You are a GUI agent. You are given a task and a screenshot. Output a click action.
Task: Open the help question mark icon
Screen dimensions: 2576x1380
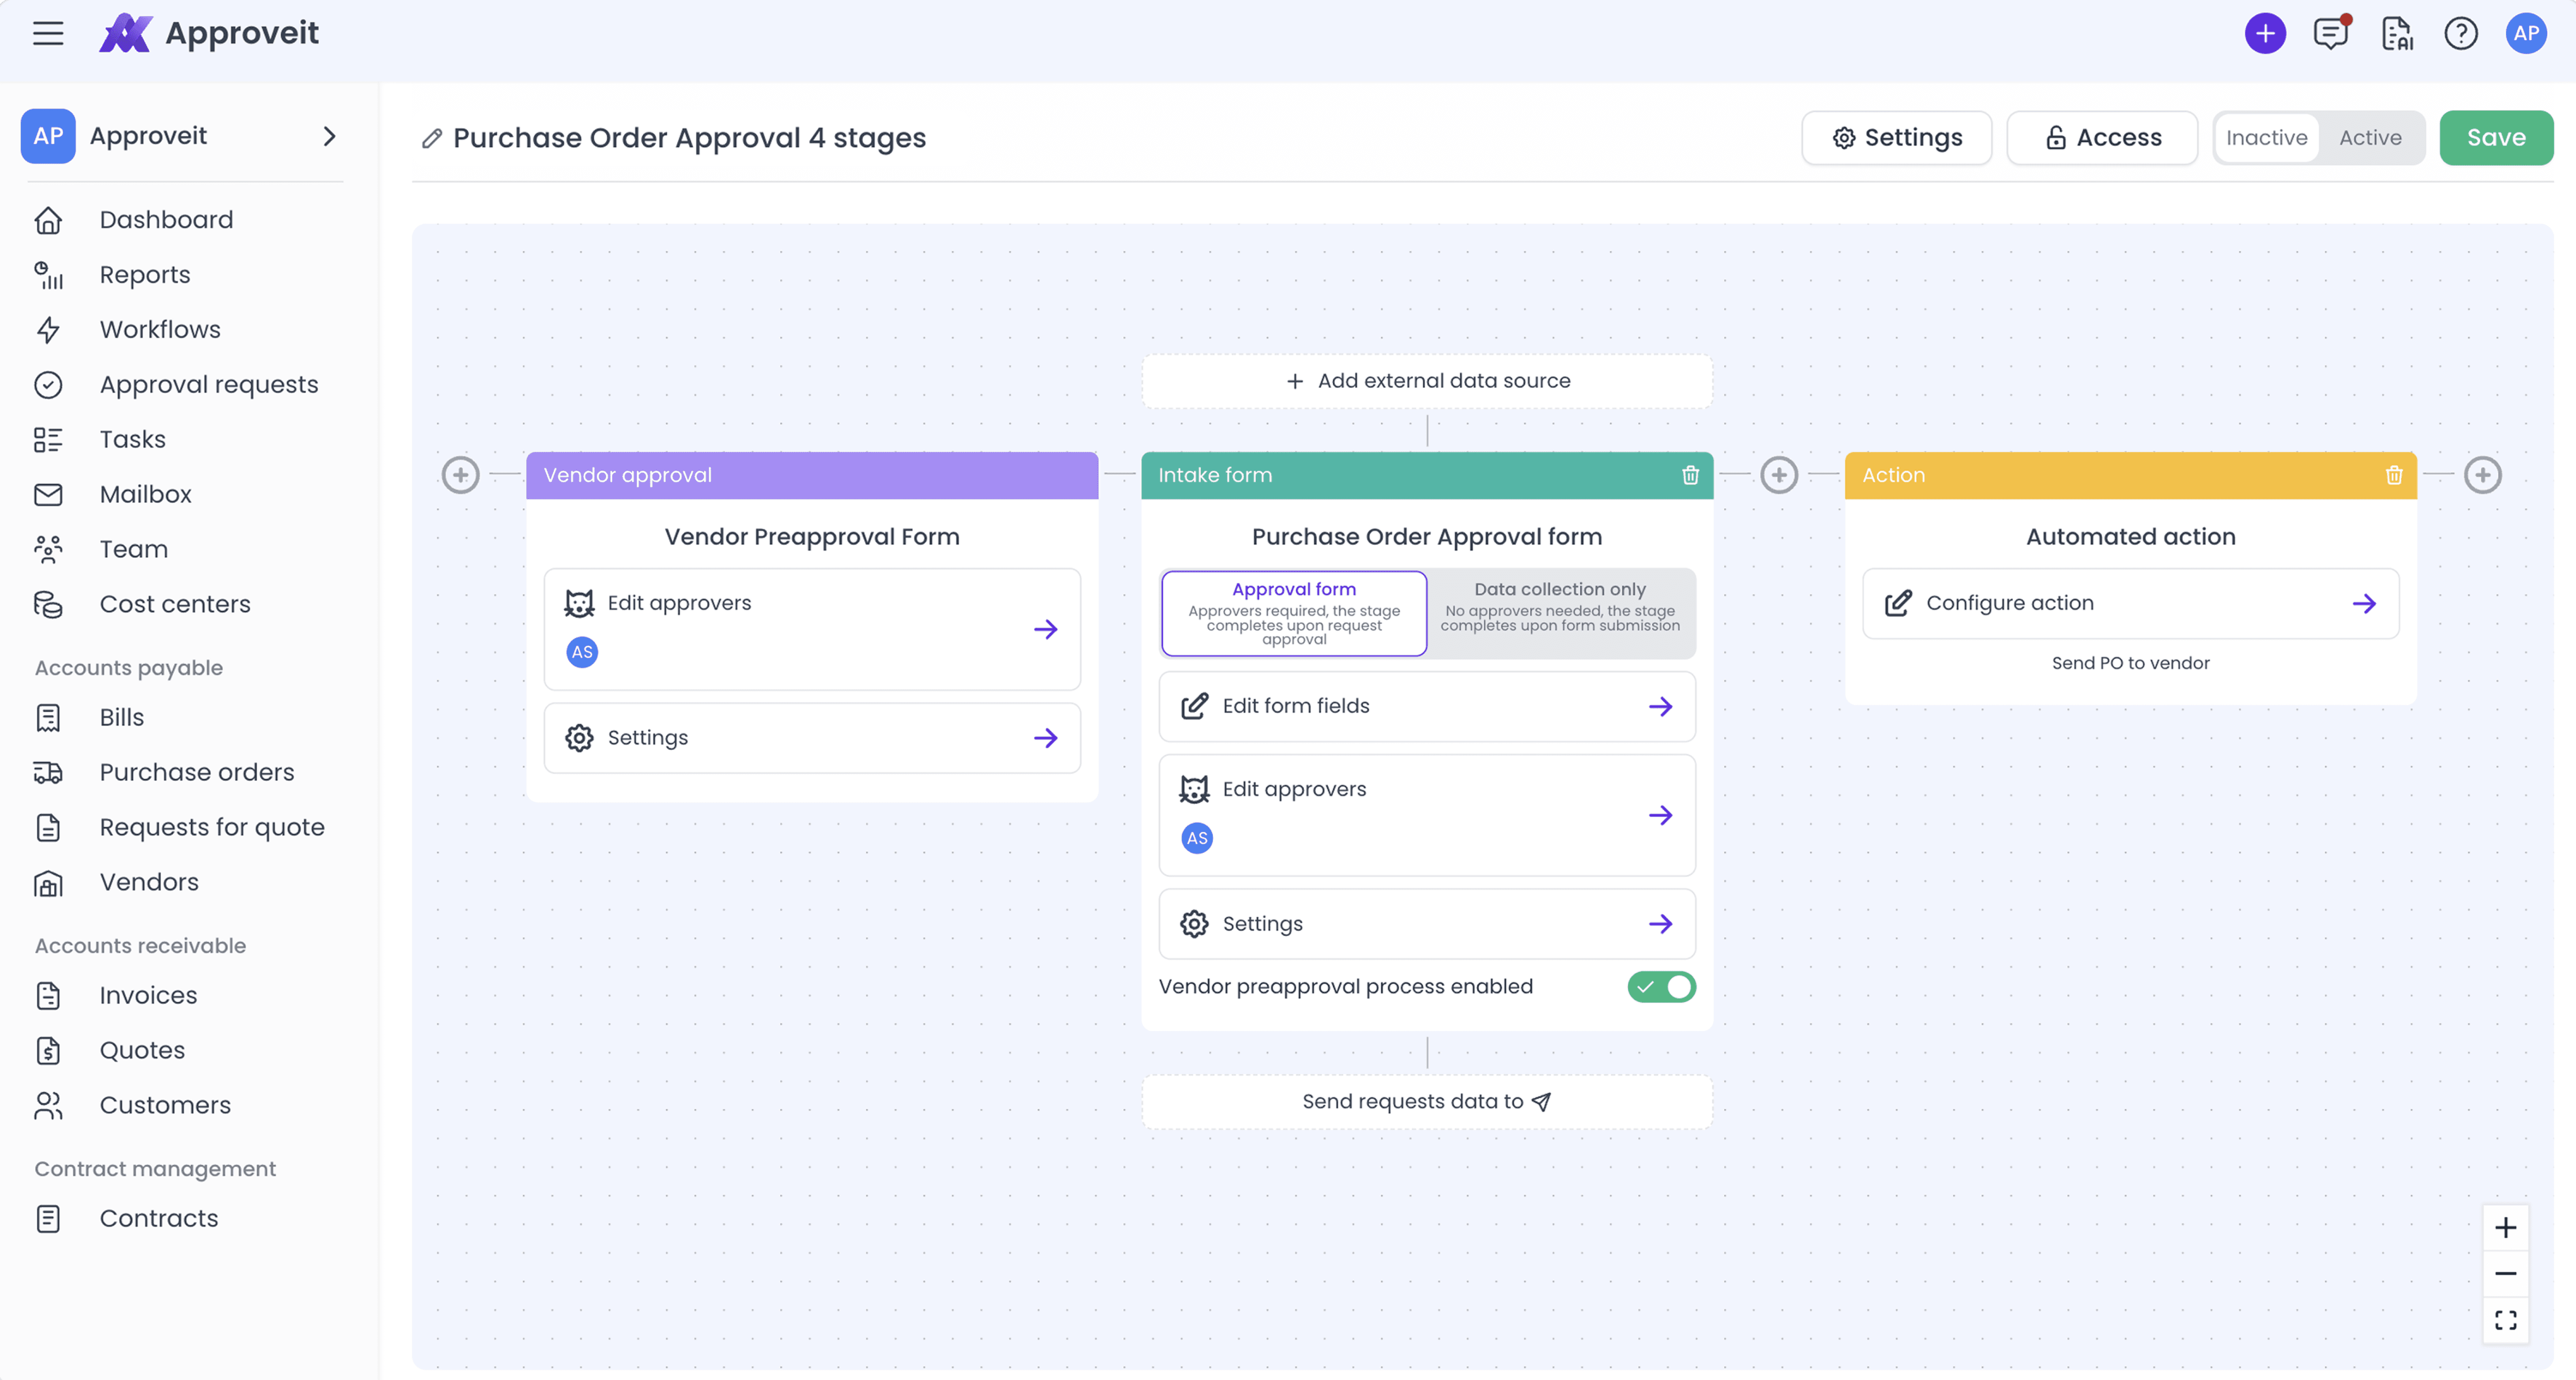tap(2461, 33)
